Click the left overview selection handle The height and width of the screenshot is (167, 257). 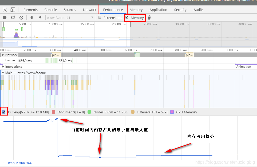3,25
